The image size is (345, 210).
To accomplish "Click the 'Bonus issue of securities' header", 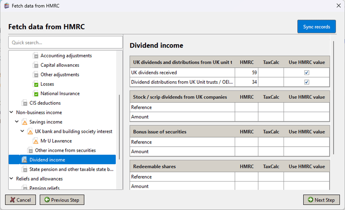I will (x=159, y=132).
